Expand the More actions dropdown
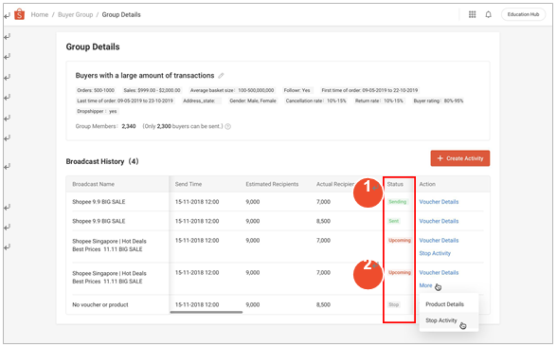 point(425,285)
